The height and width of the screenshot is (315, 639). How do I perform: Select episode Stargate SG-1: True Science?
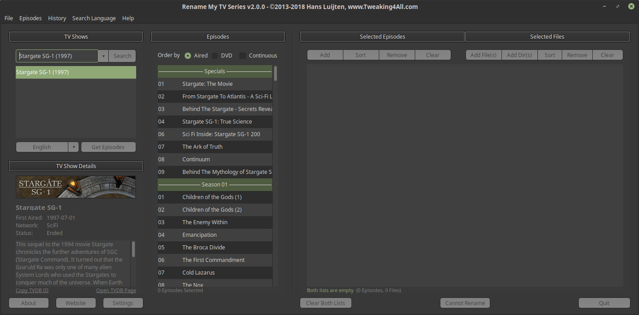tap(215, 121)
